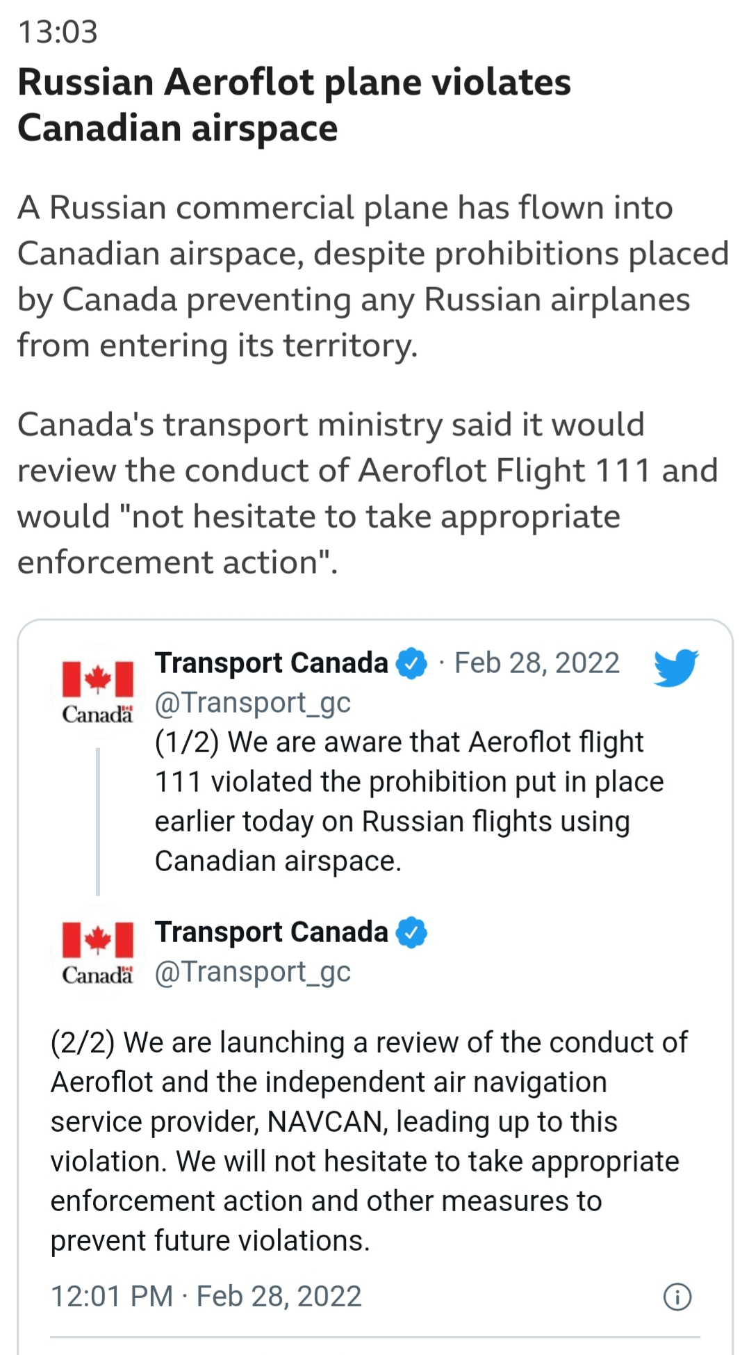Open the @Transport_gc handle in second tweet

[253, 972]
